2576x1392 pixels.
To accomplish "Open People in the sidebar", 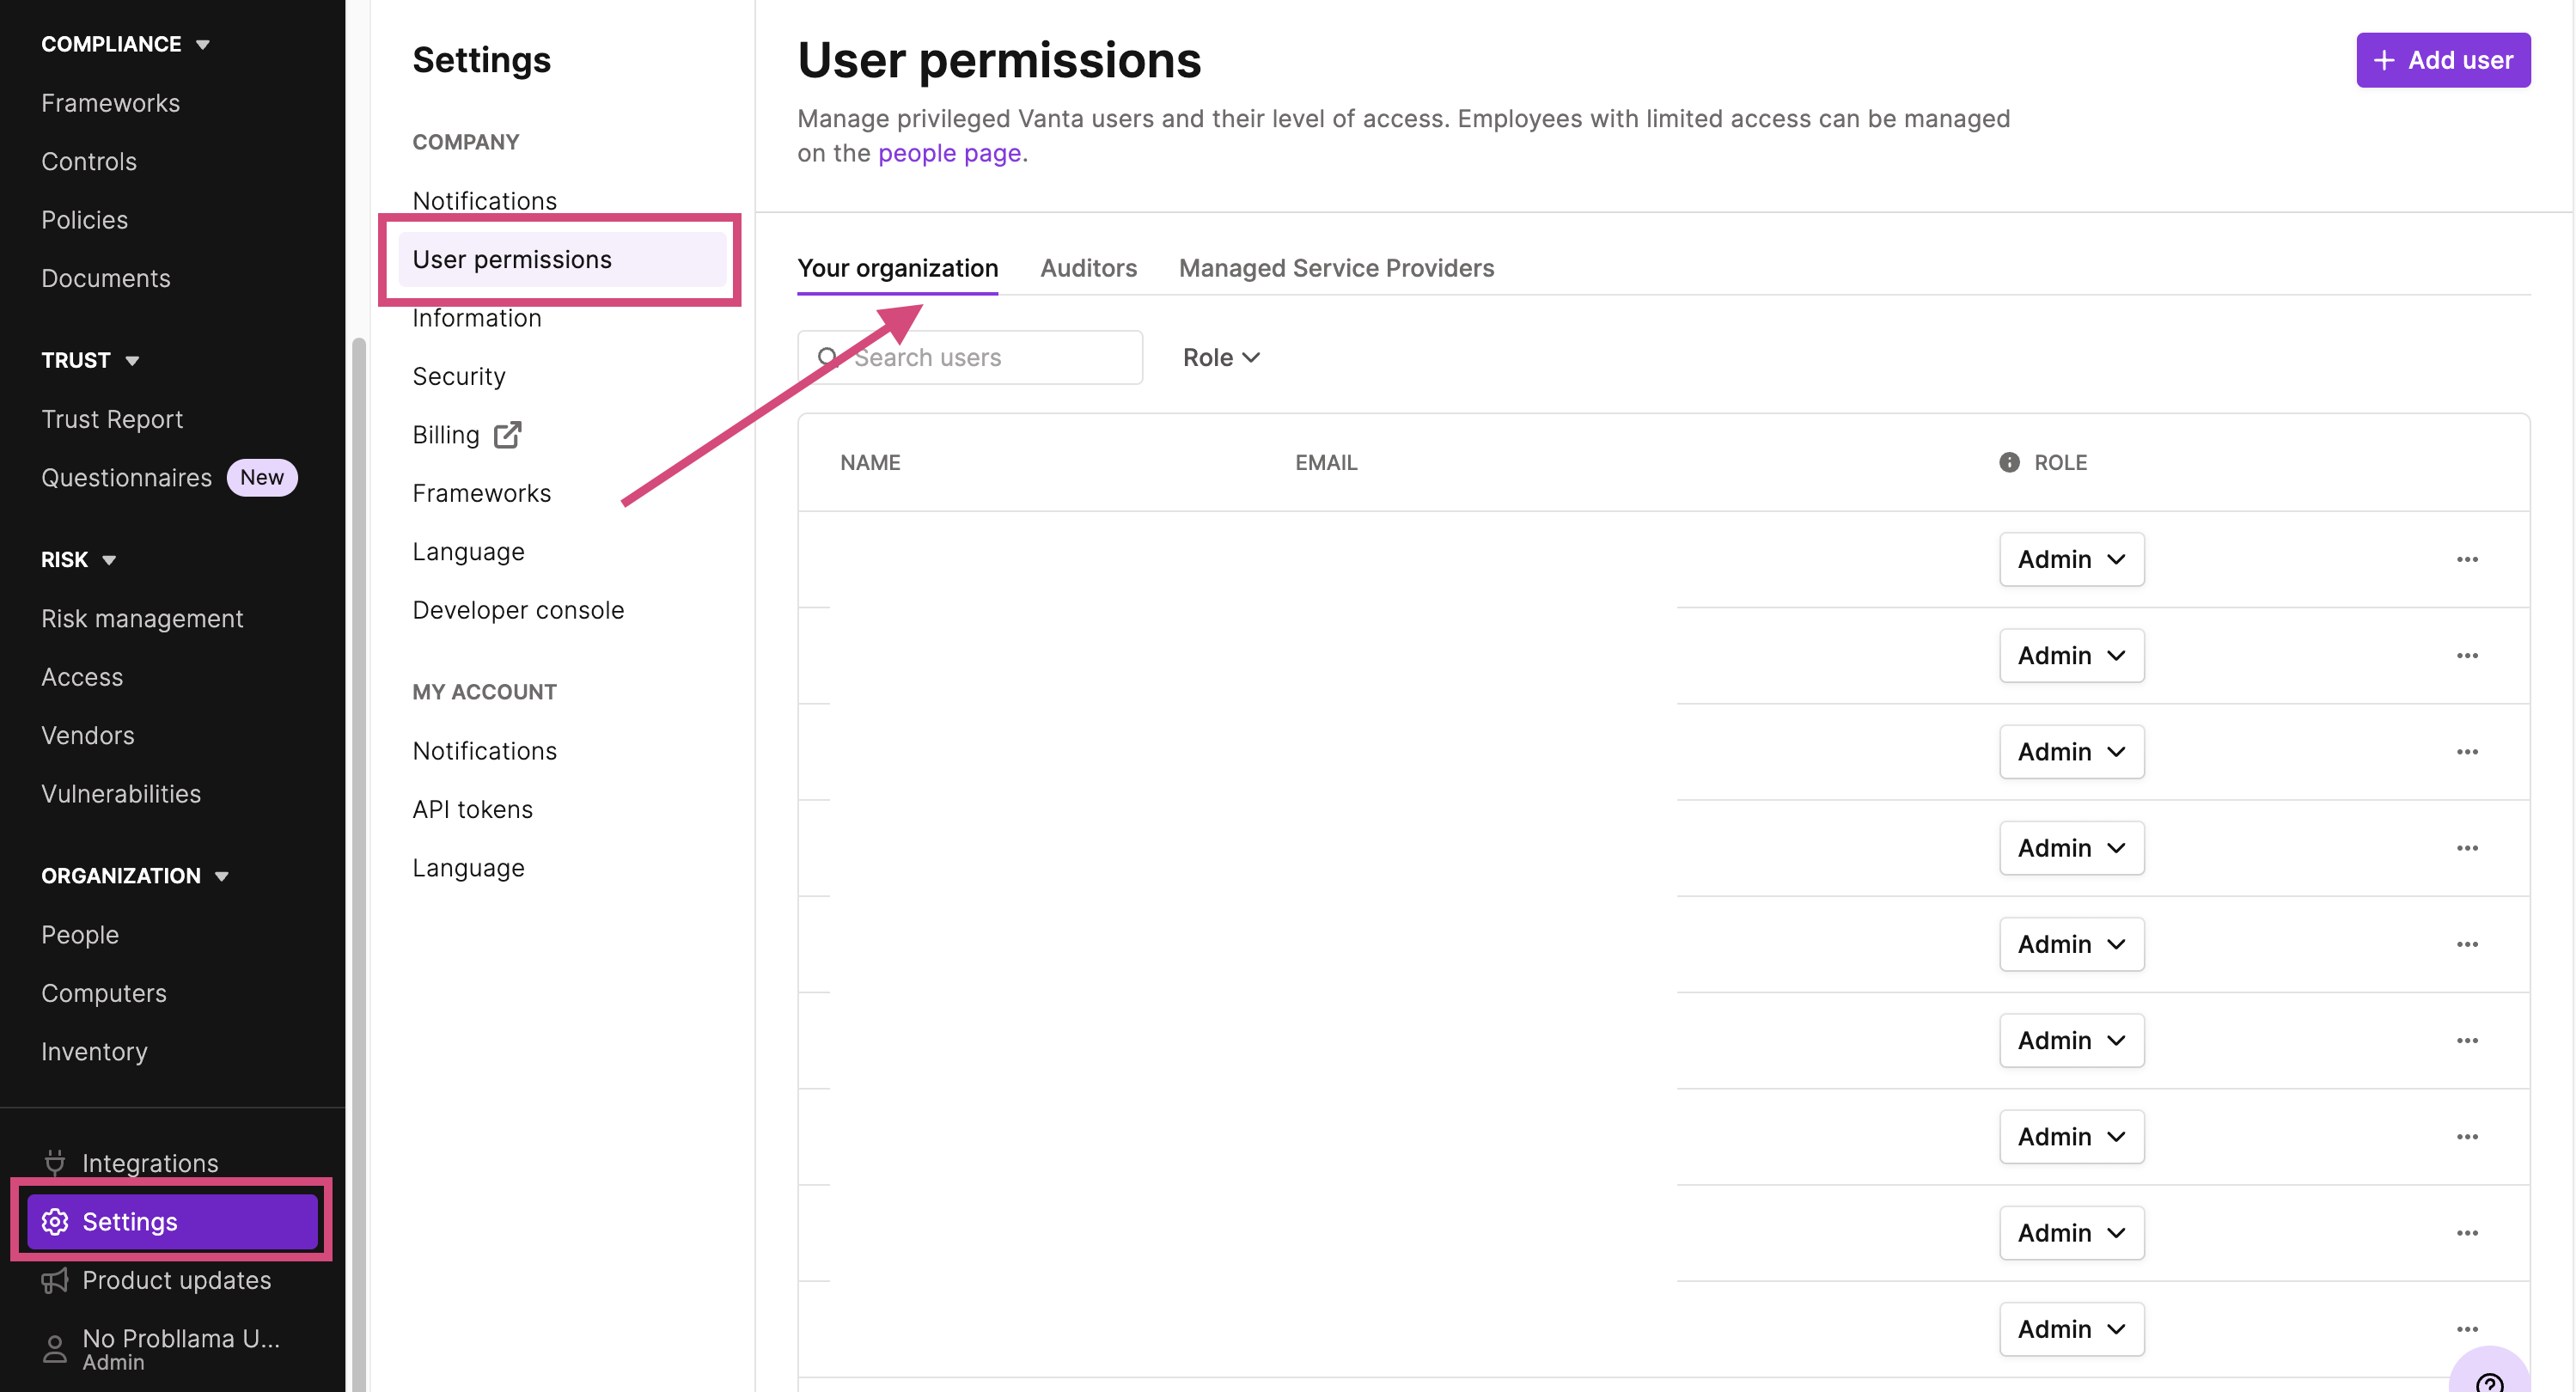I will pyautogui.click(x=80, y=935).
